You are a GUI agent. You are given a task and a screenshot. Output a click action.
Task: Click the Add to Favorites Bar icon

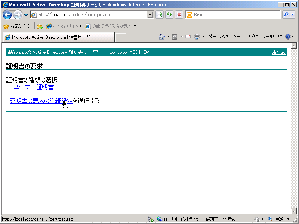coord(40,26)
